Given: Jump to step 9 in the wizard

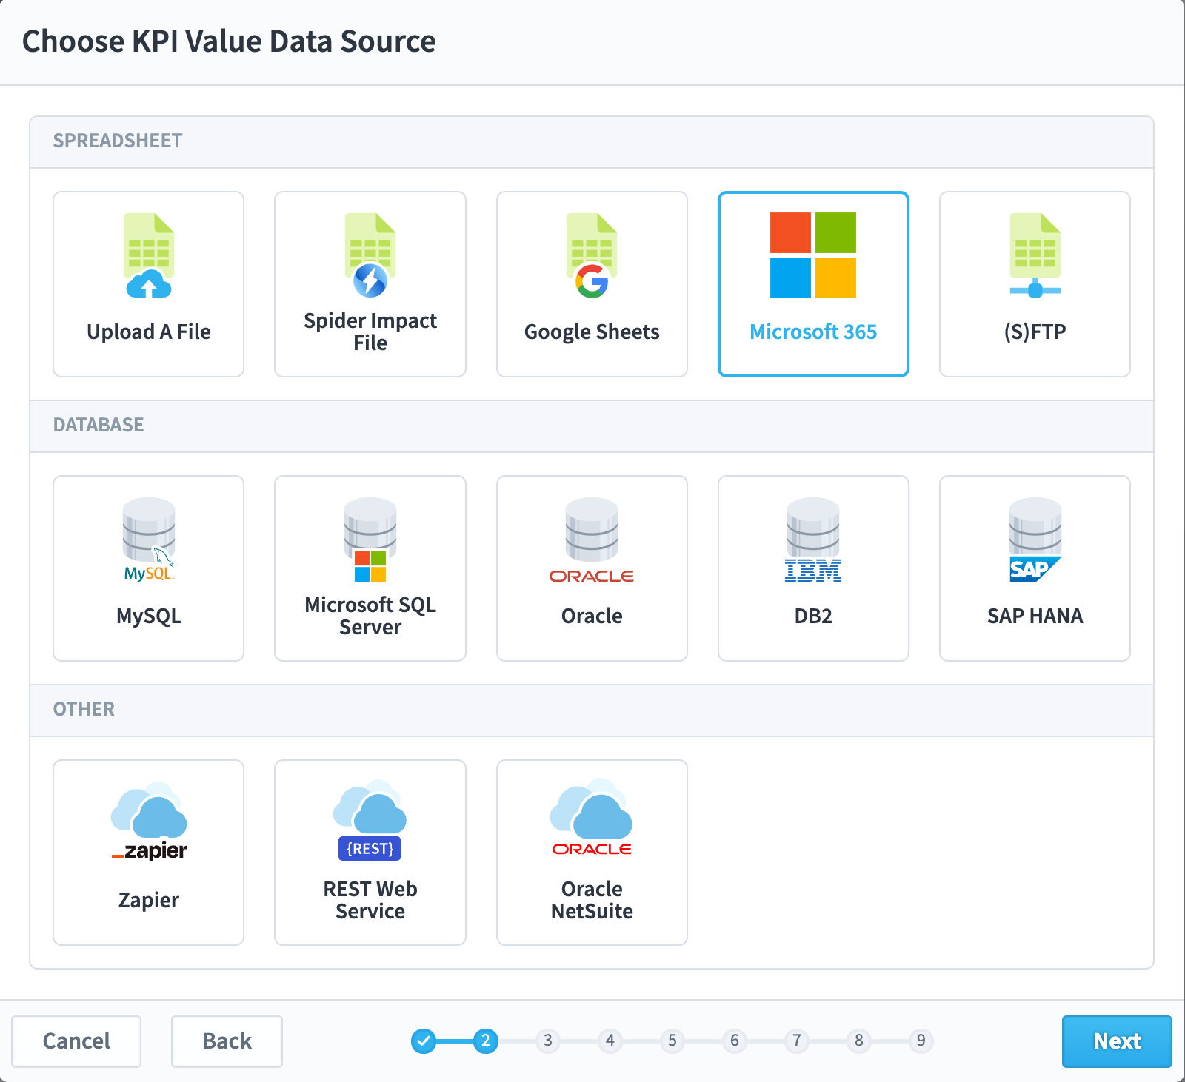Looking at the screenshot, I should pyautogui.click(x=921, y=1041).
